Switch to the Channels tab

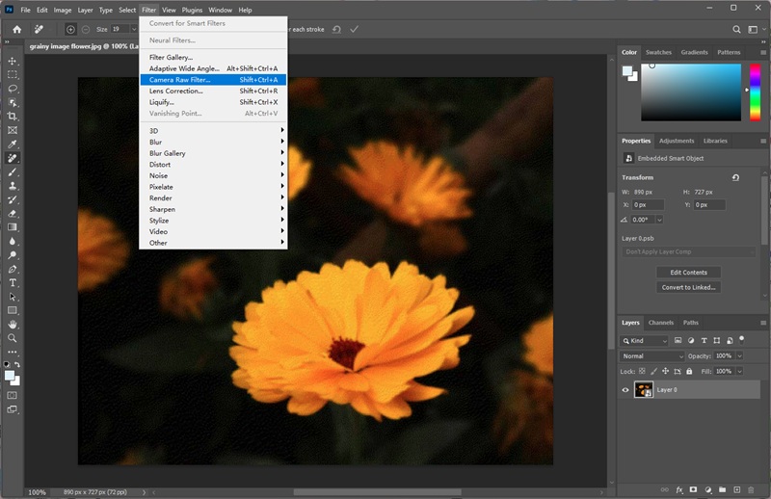tap(661, 323)
